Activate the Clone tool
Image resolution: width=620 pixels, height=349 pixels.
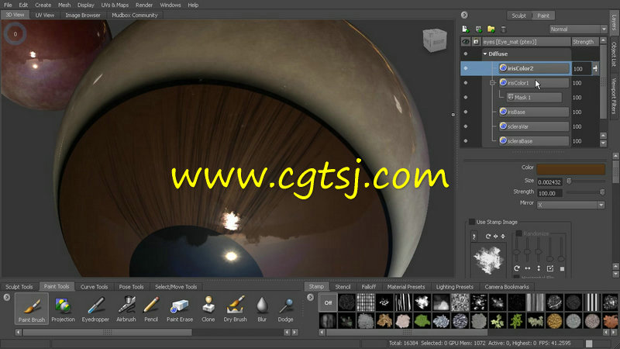point(208,309)
